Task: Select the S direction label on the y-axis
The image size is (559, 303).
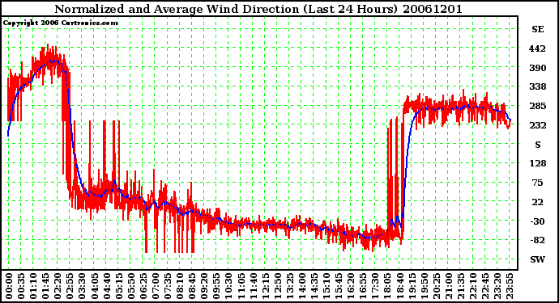Action: 538,145
